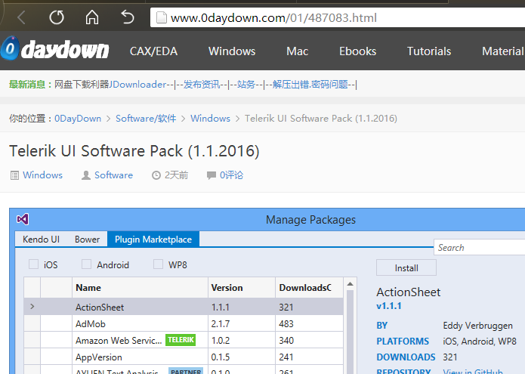Sort by the Version column header

(242, 288)
